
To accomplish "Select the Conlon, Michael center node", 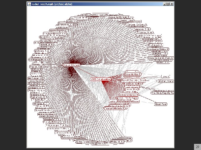I will 71,65.
